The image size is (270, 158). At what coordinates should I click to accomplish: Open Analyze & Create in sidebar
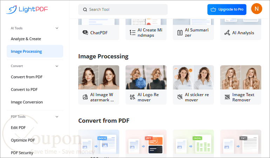26,39
